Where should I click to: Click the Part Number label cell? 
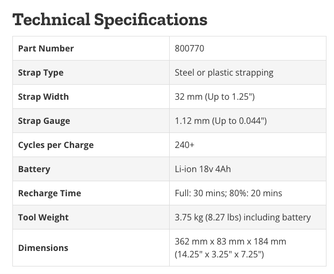click(46, 48)
